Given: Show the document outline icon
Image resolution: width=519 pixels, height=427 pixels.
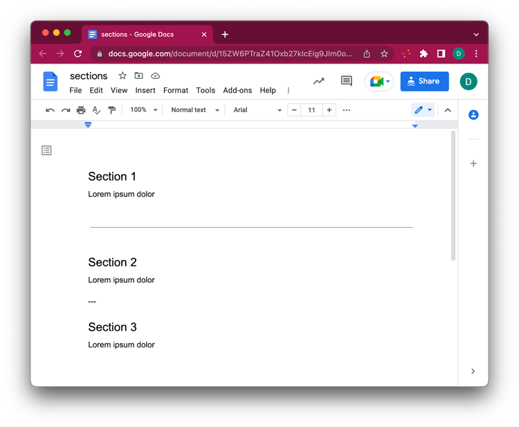Looking at the screenshot, I should [x=46, y=150].
